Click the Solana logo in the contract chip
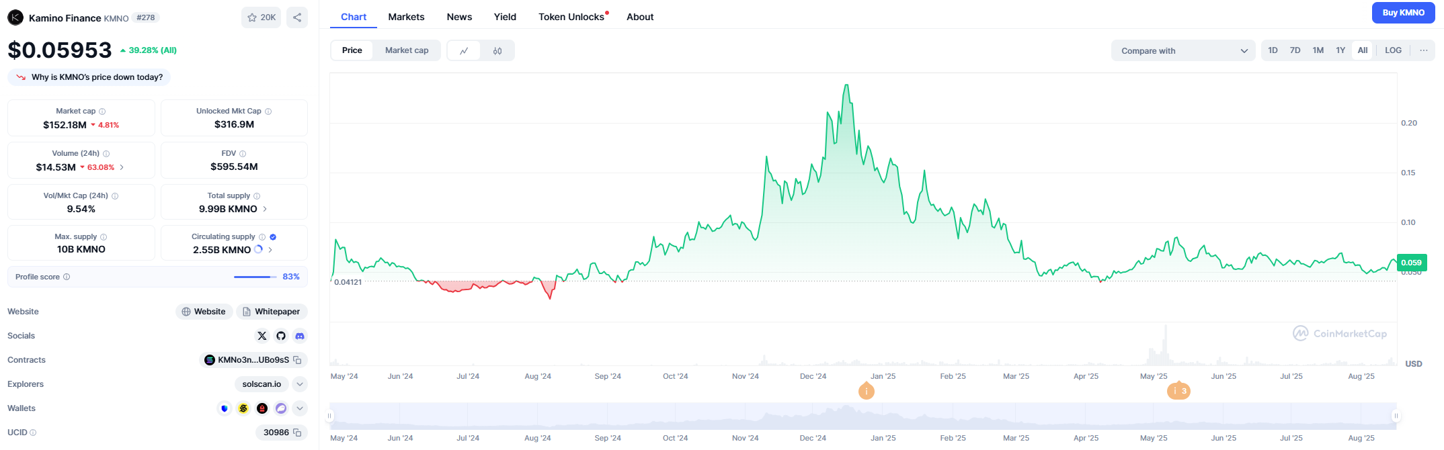This screenshot has height=450, width=1444. pos(210,360)
